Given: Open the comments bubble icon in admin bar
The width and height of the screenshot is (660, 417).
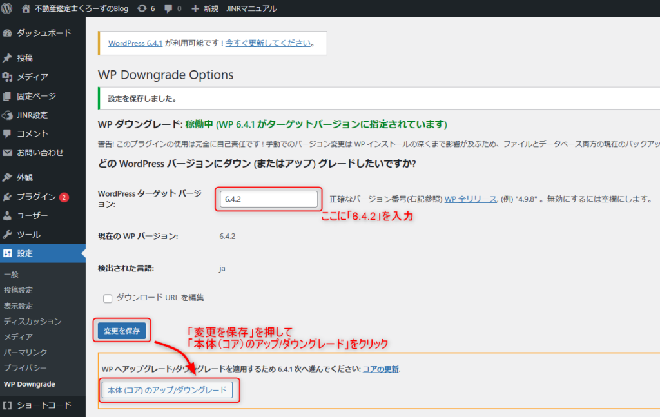Looking at the screenshot, I should tap(168, 8).
